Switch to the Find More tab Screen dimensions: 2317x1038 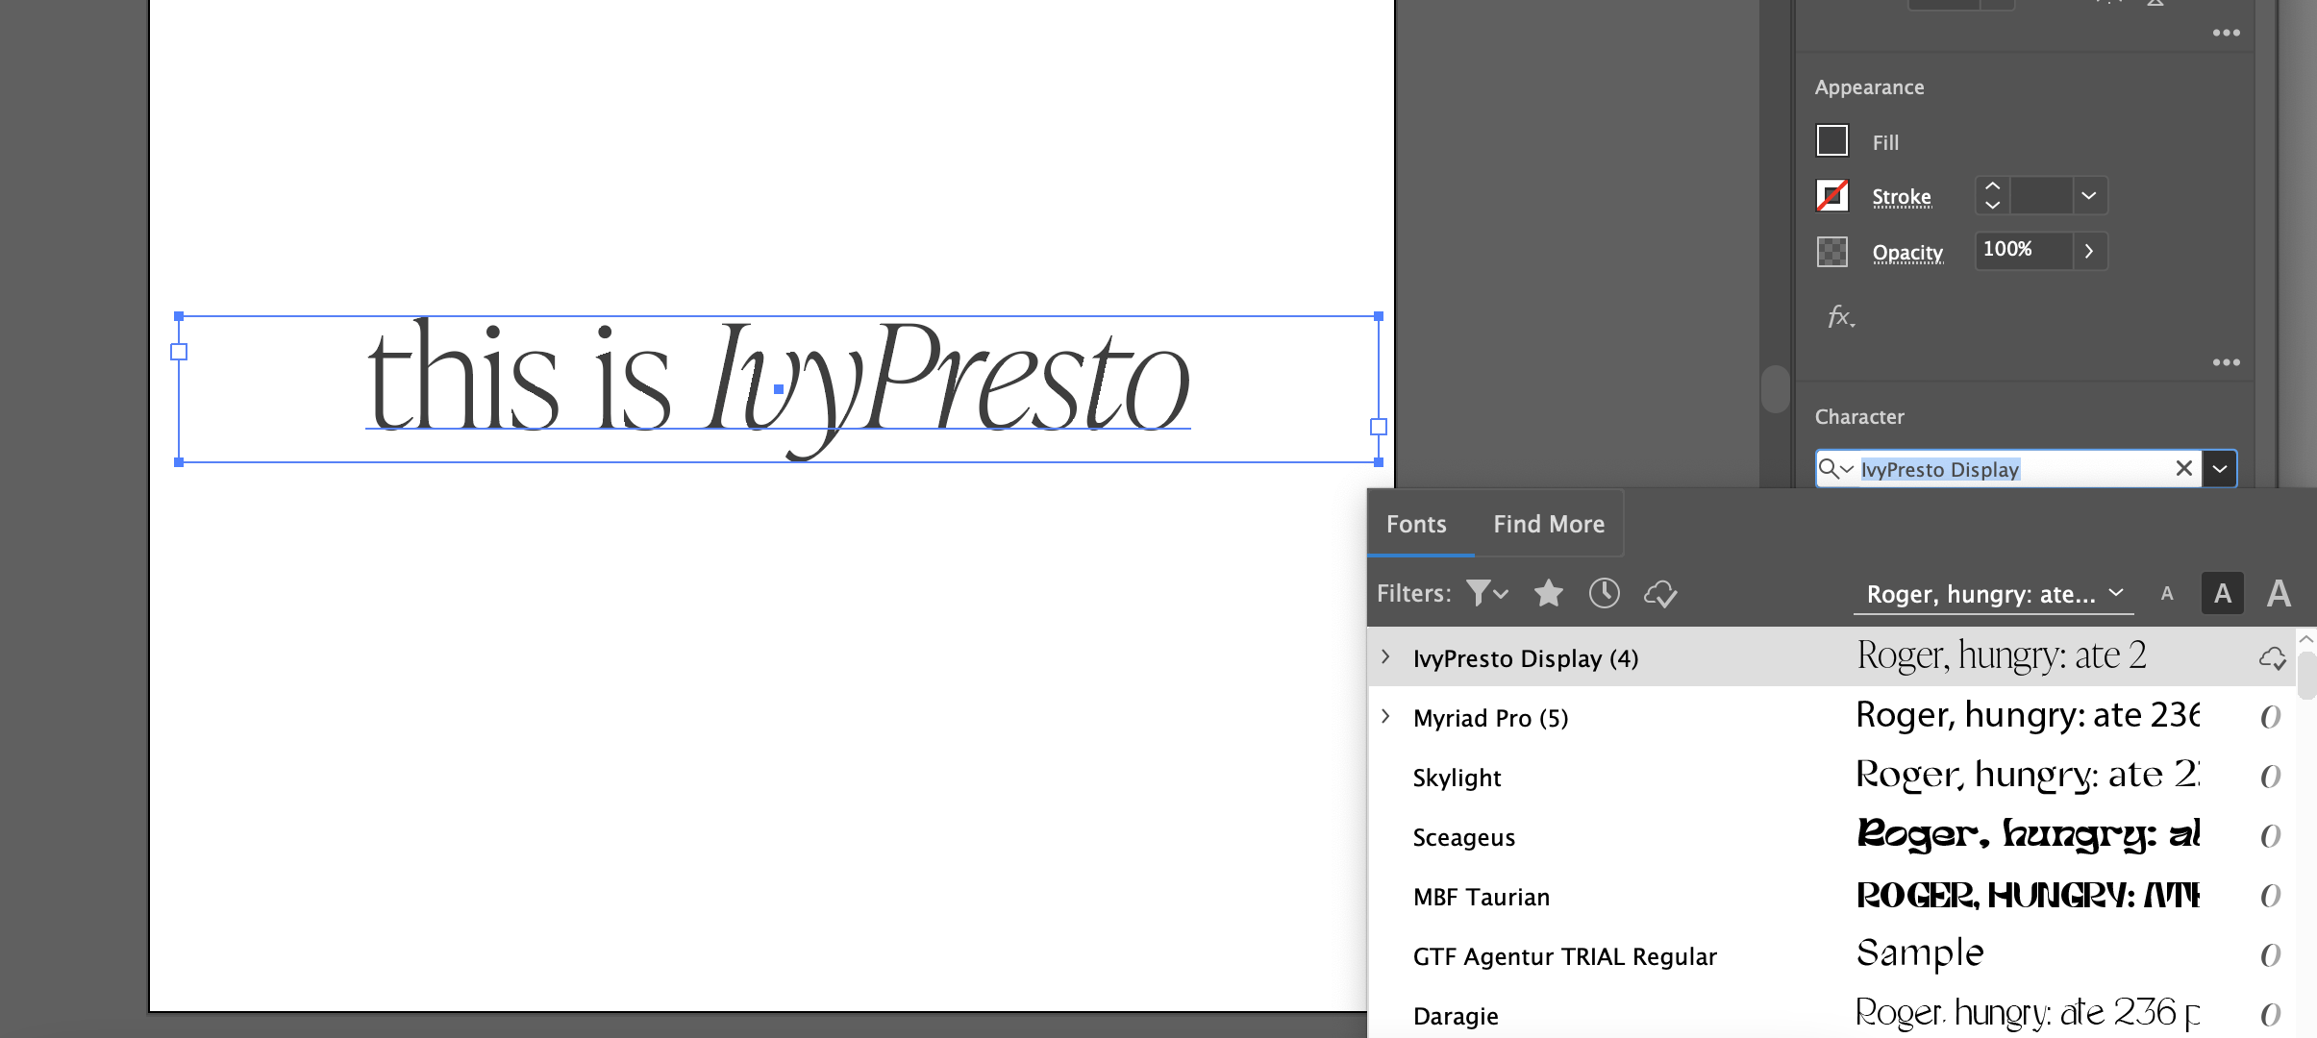click(1549, 524)
